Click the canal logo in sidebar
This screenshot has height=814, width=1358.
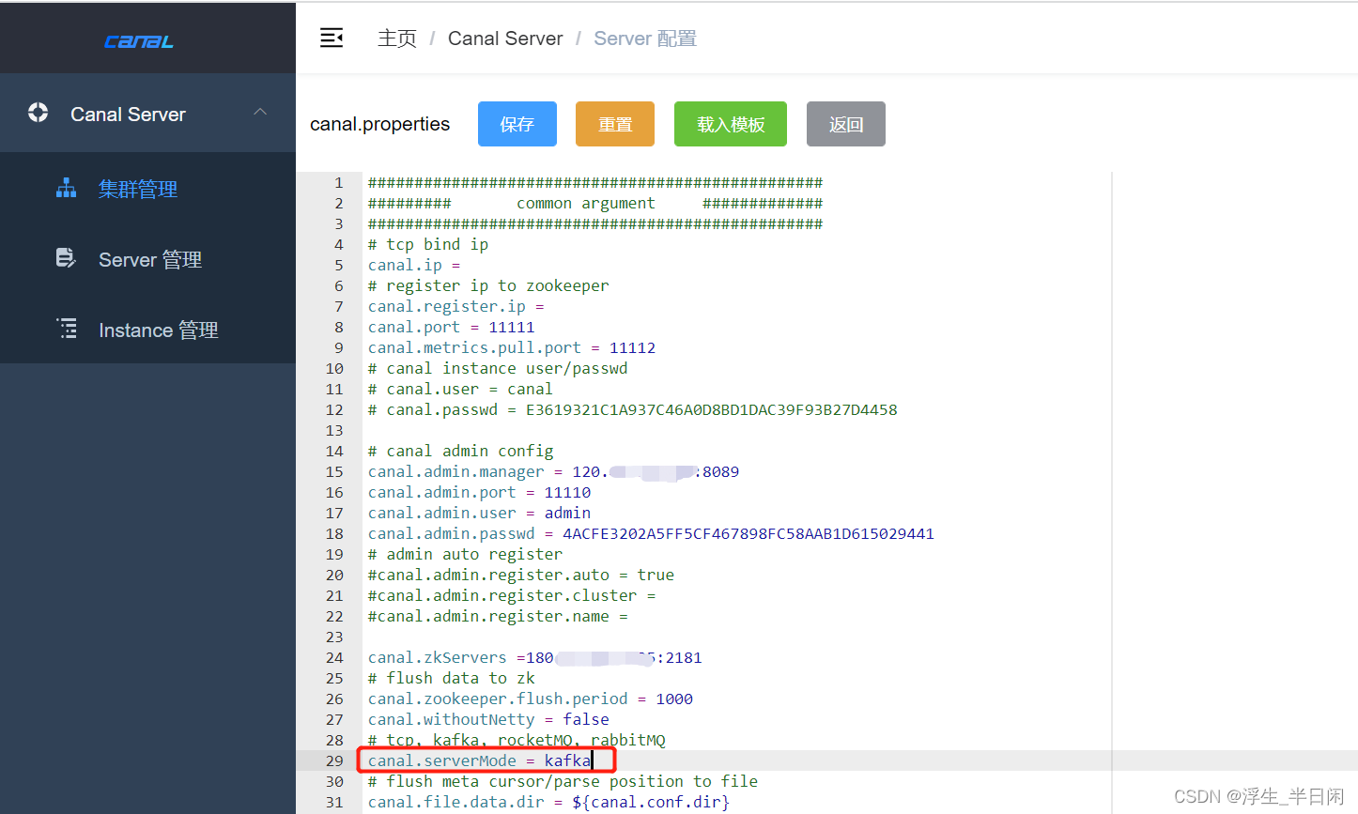click(x=139, y=40)
